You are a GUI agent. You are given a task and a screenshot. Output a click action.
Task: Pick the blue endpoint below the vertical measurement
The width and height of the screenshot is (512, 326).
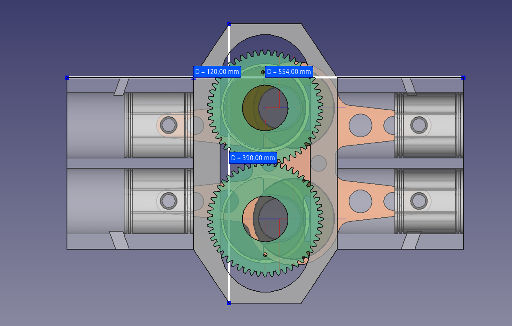(x=229, y=303)
